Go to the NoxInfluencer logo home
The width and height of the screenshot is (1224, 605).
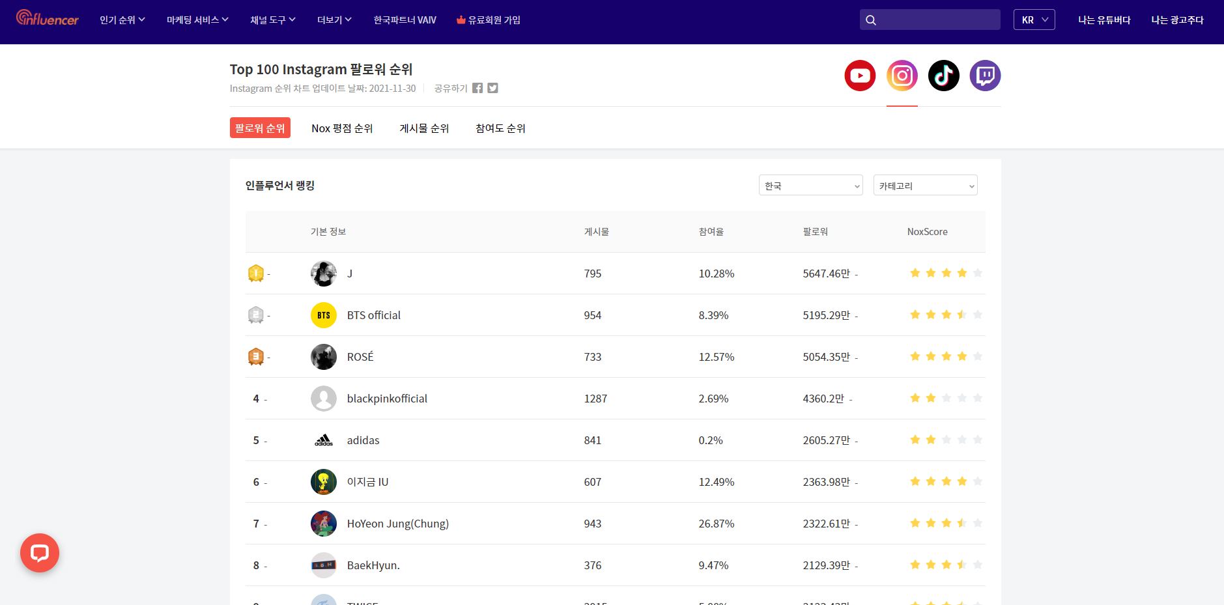coord(47,19)
